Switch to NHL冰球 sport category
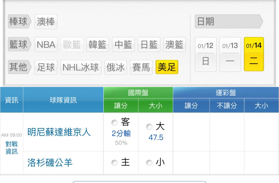This screenshot has height=183, width=279. 81,67
